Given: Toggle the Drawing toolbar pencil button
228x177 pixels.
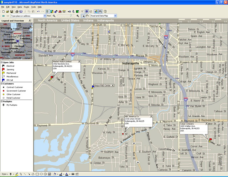Looking at the screenshot, I should point(52,11).
